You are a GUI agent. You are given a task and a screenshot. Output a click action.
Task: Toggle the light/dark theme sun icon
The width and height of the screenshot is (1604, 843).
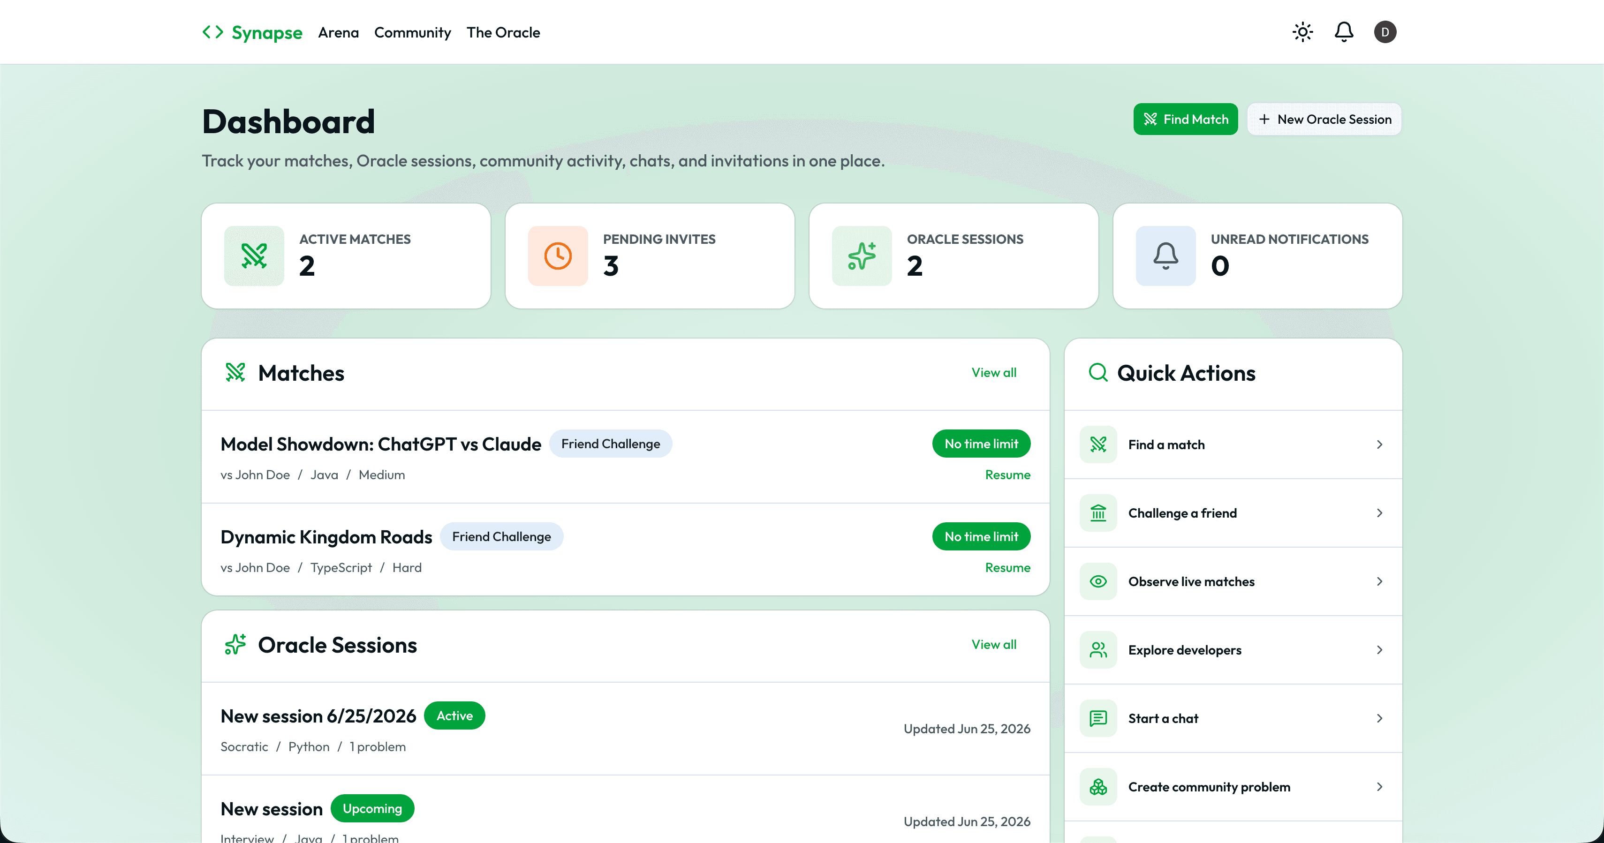pyautogui.click(x=1302, y=32)
